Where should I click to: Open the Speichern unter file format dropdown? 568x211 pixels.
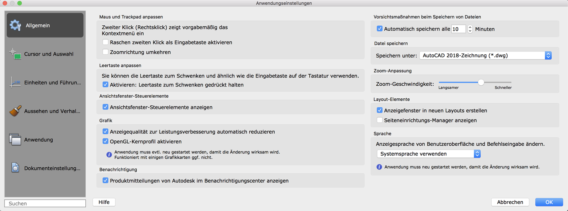coord(485,56)
